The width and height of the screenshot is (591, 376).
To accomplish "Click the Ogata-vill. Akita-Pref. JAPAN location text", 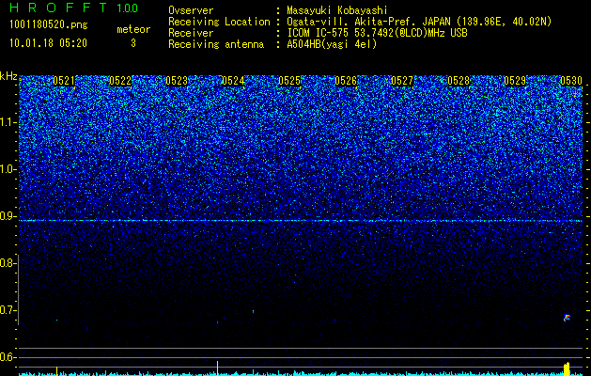I will click(419, 22).
